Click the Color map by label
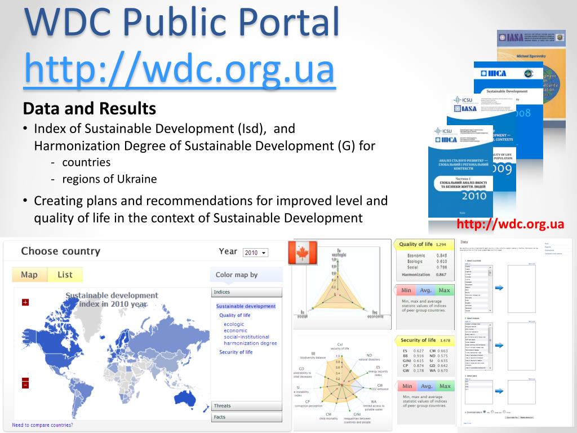The height and width of the screenshot is (433, 577). click(237, 275)
